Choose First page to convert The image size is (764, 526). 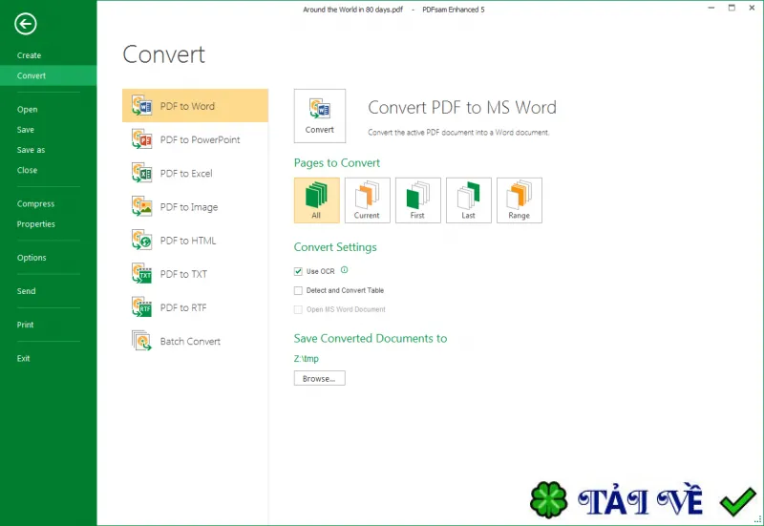(417, 200)
